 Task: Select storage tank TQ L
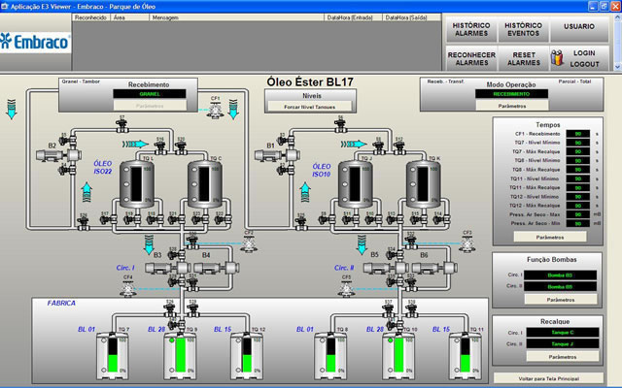(x=137, y=184)
